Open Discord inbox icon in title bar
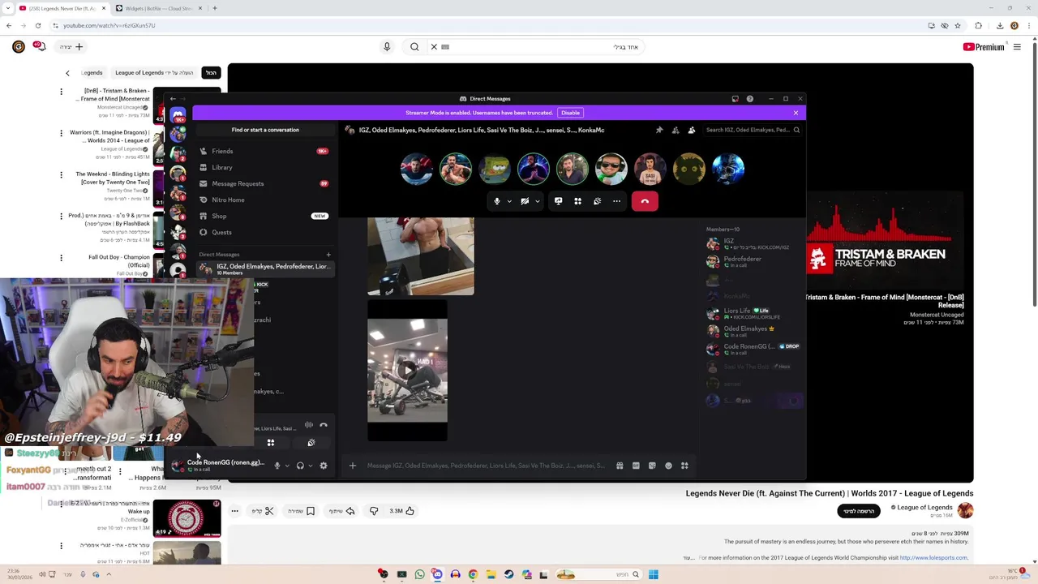 [x=735, y=99]
